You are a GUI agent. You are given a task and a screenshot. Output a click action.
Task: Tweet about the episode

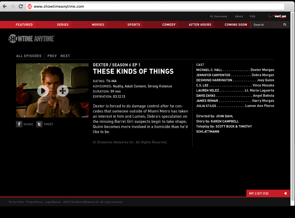45,124
